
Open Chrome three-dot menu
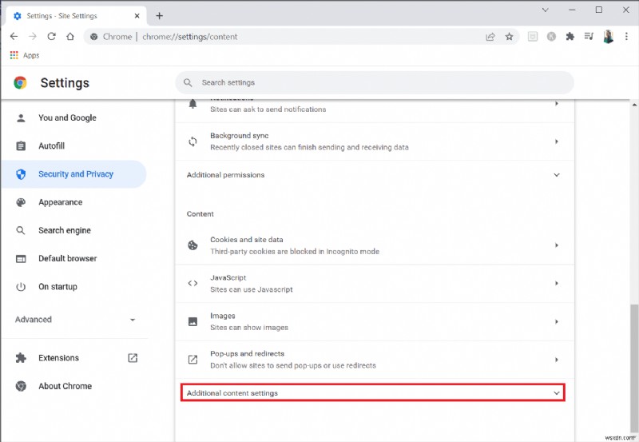point(626,36)
